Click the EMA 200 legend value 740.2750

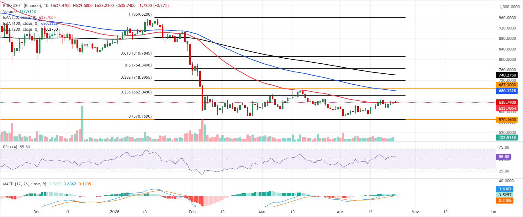pos(50,29)
